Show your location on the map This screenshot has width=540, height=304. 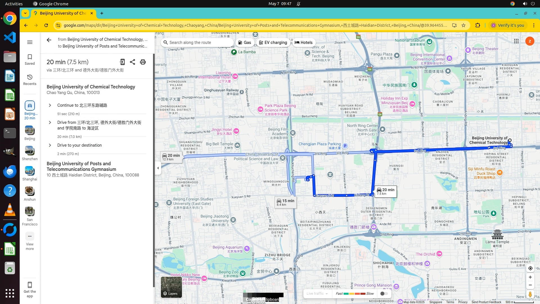[530, 268]
